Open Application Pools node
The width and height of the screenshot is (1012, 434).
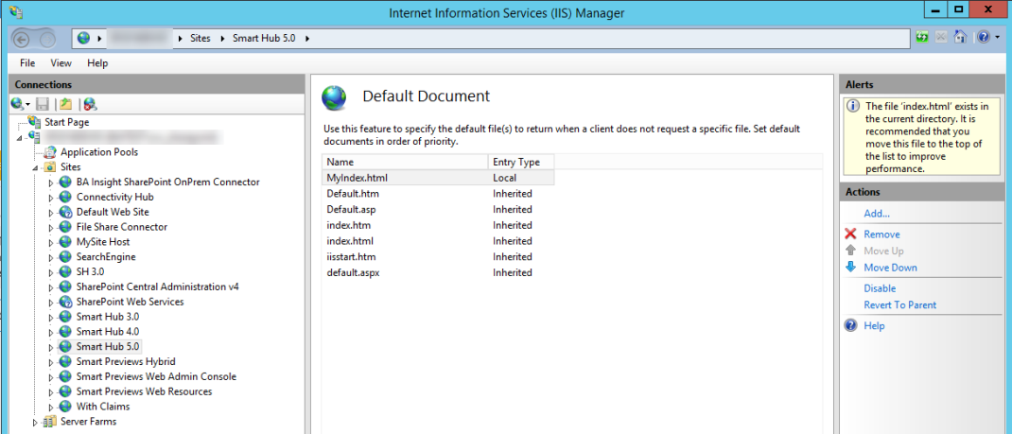pyautogui.click(x=98, y=152)
